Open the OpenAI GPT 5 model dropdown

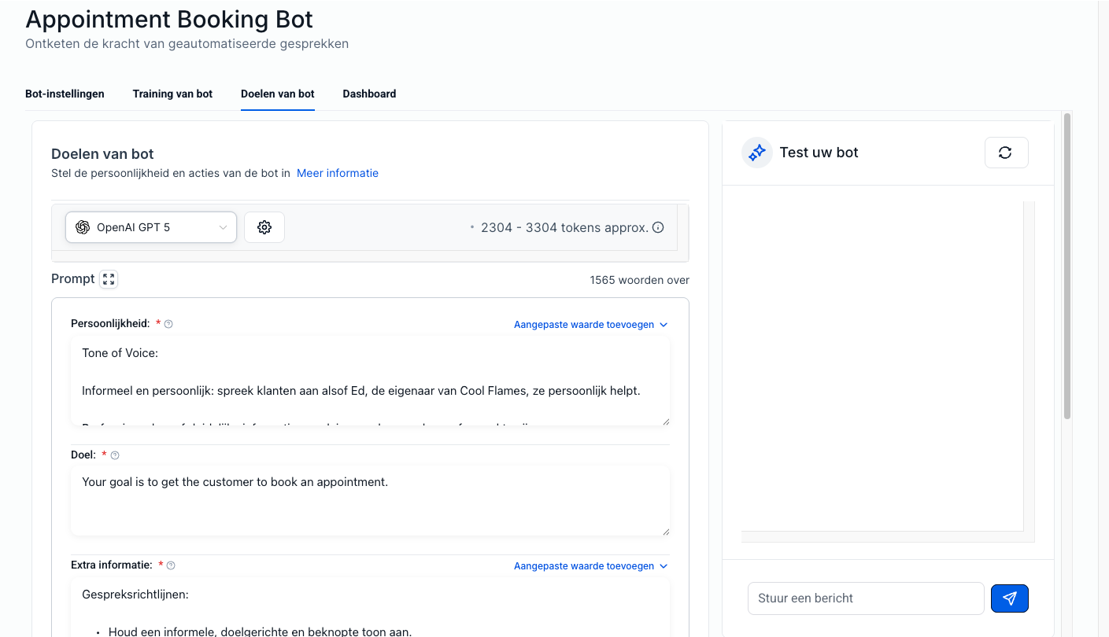(x=151, y=227)
